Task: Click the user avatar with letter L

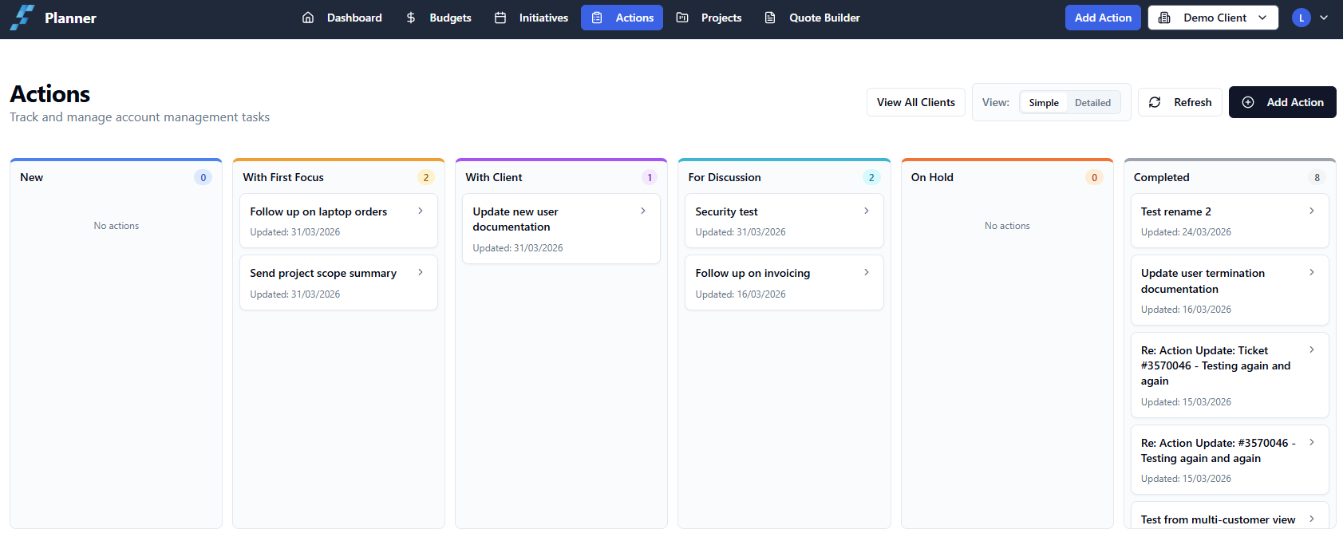Action: click(x=1302, y=18)
